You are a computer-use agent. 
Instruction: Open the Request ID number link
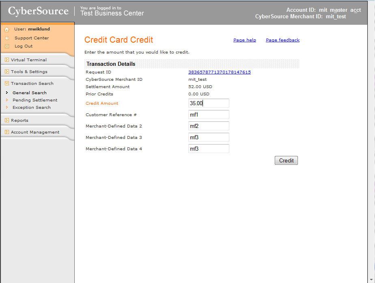(219, 72)
